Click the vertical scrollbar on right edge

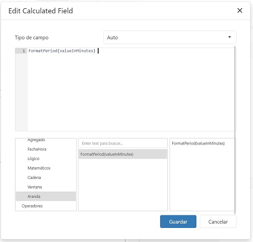(235, 130)
